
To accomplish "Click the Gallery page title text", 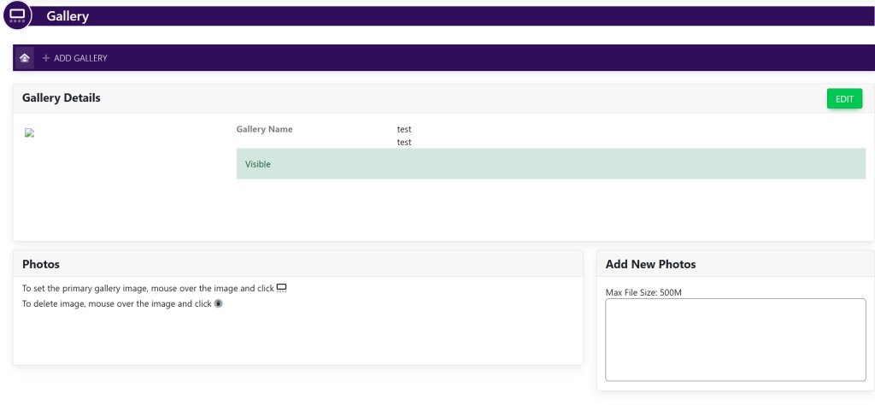I will tap(68, 16).
